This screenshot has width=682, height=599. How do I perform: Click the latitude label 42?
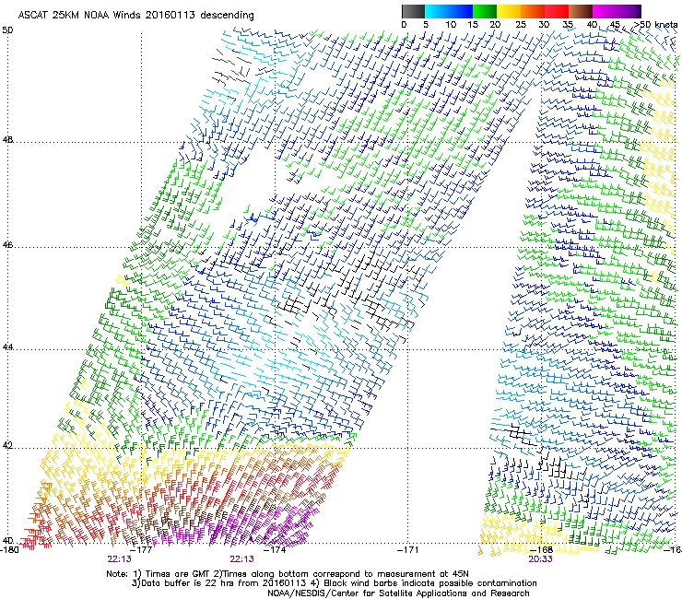[7, 446]
